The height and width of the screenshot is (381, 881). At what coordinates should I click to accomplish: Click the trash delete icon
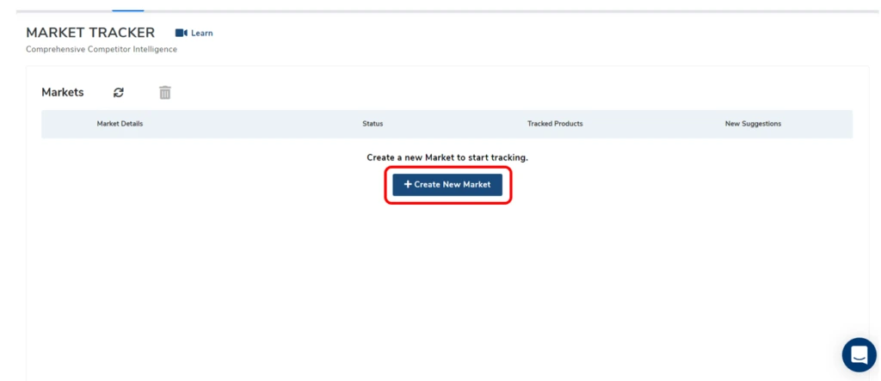click(165, 93)
